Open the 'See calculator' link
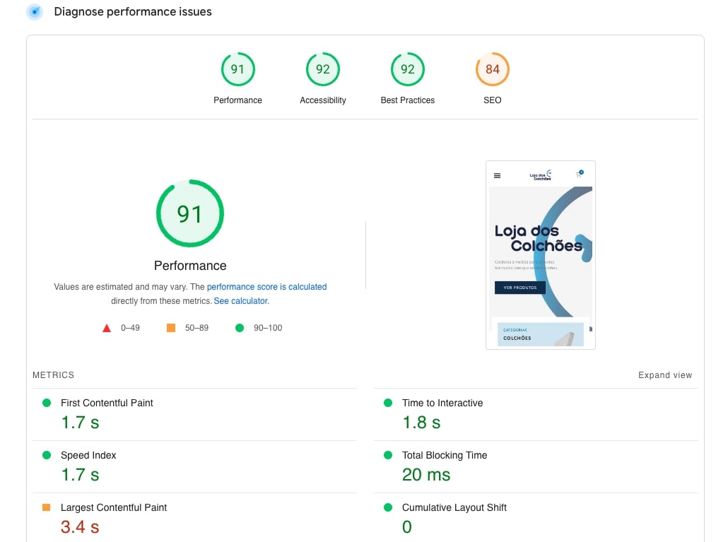This screenshot has width=728, height=542. (241, 301)
